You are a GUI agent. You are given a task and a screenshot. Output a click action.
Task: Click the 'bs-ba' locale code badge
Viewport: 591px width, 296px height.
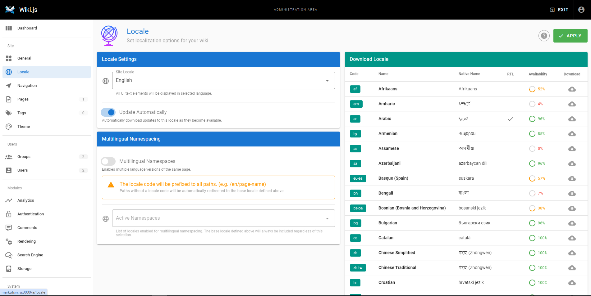358,208
